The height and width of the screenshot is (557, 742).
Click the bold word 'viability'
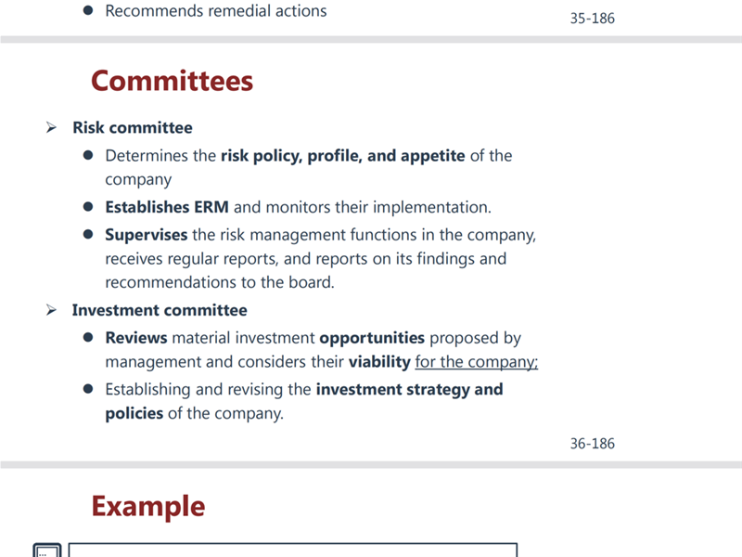coord(379,362)
